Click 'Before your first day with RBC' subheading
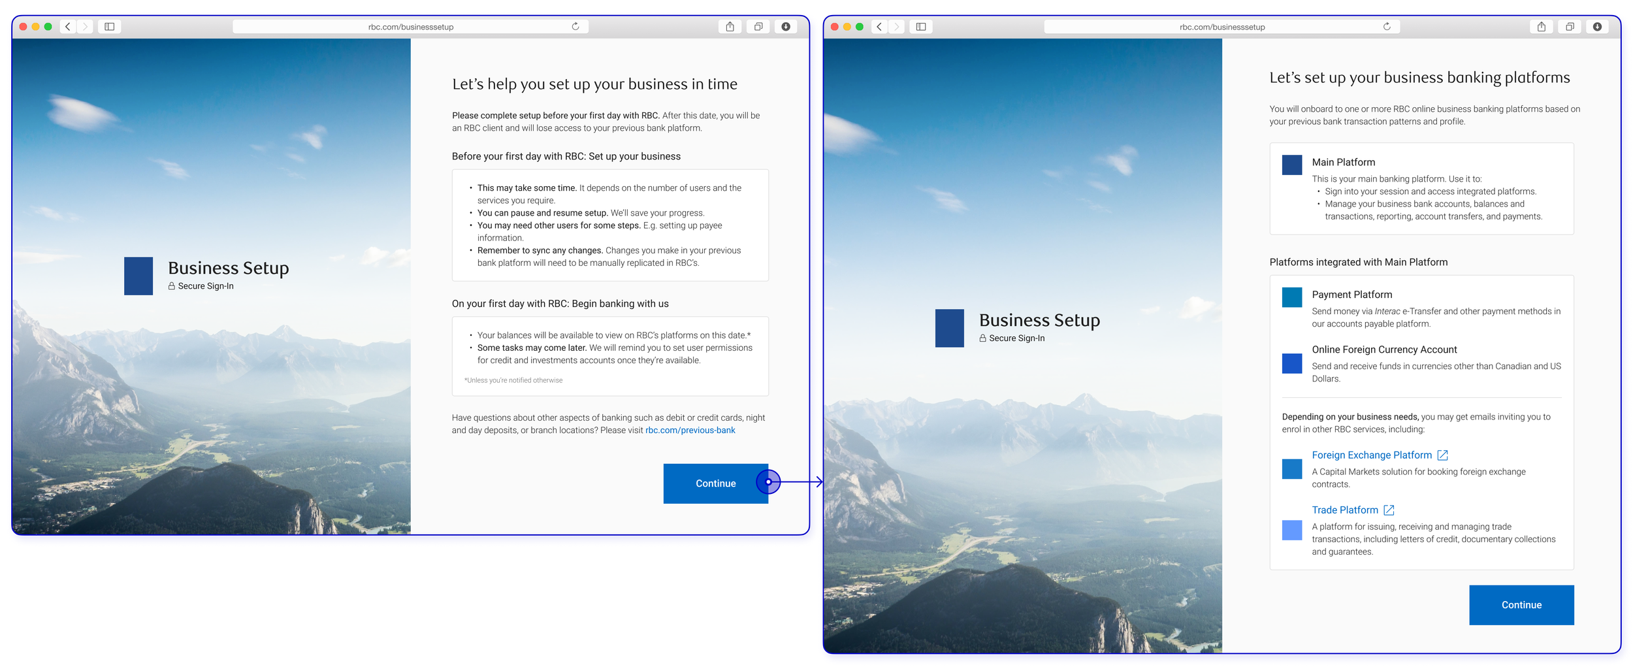Viewport: 1633px width, 669px height. [566, 156]
